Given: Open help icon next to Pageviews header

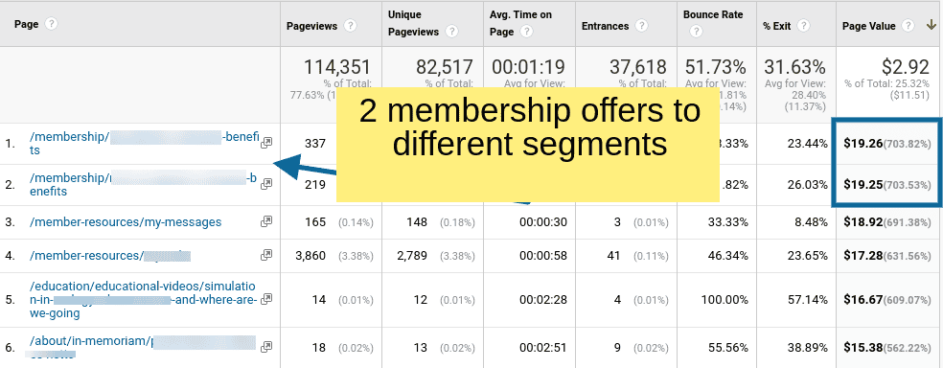Looking at the screenshot, I should point(350,26).
